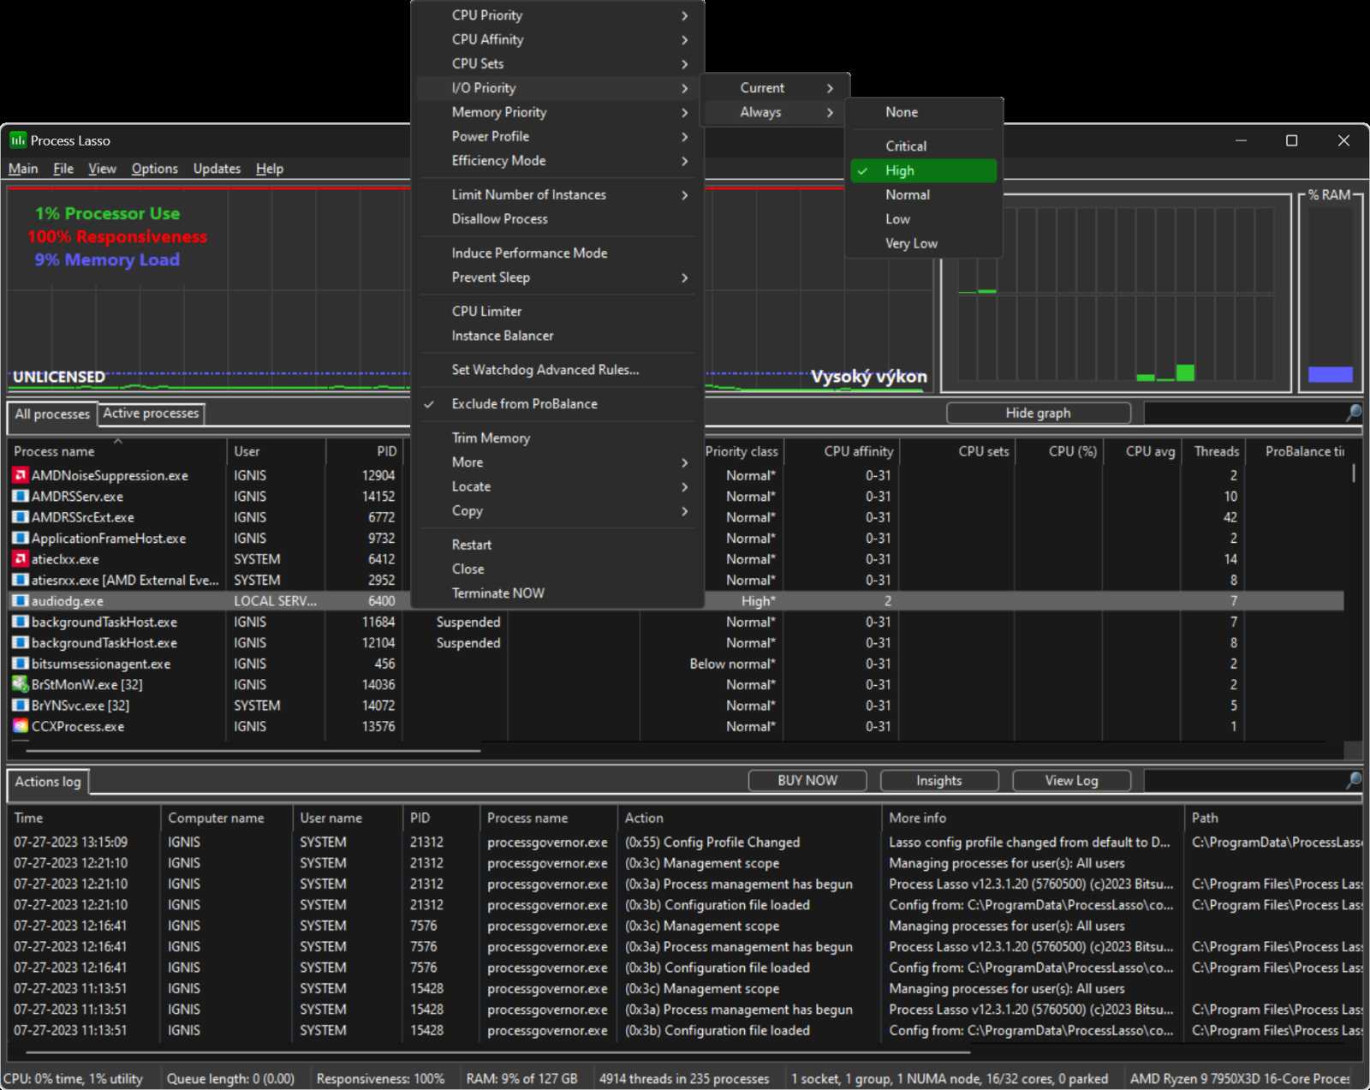Click the View Log button
Screen dimensions: 1370x1090
point(1071,780)
